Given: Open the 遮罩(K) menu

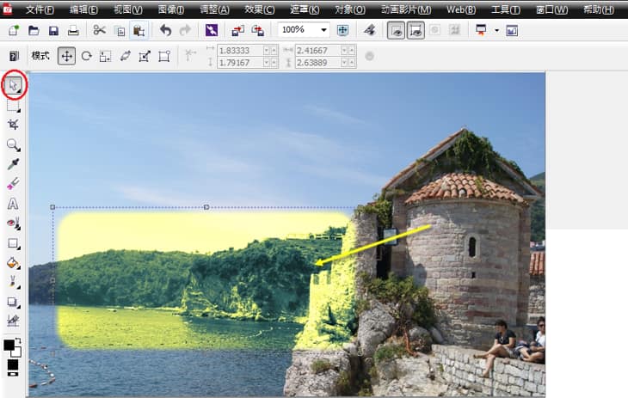Looking at the screenshot, I should pyautogui.click(x=302, y=9).
